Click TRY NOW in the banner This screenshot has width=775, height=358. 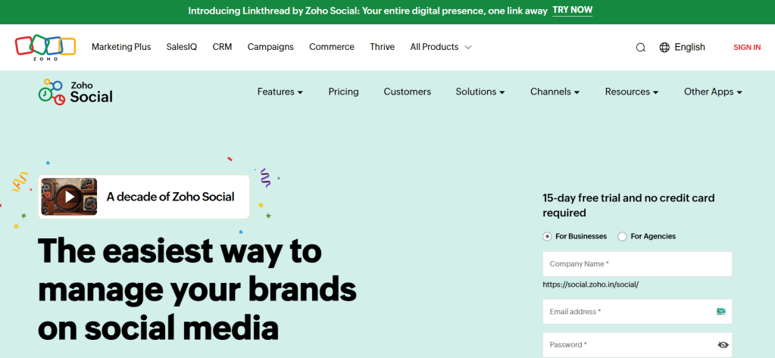(x=572, y=11)
